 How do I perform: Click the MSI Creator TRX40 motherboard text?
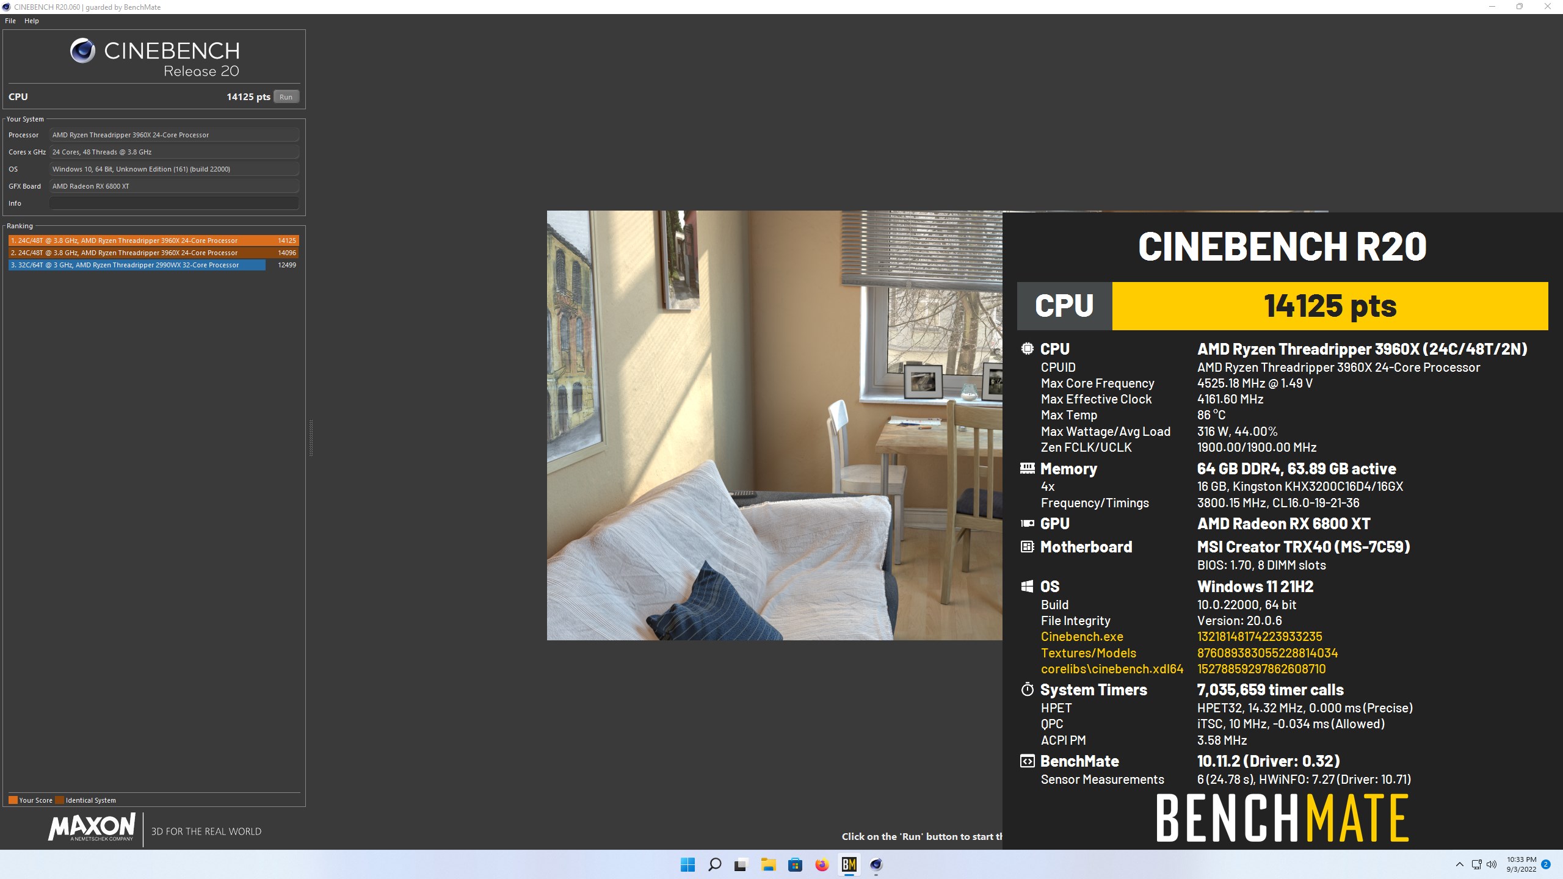point(1304,547)
